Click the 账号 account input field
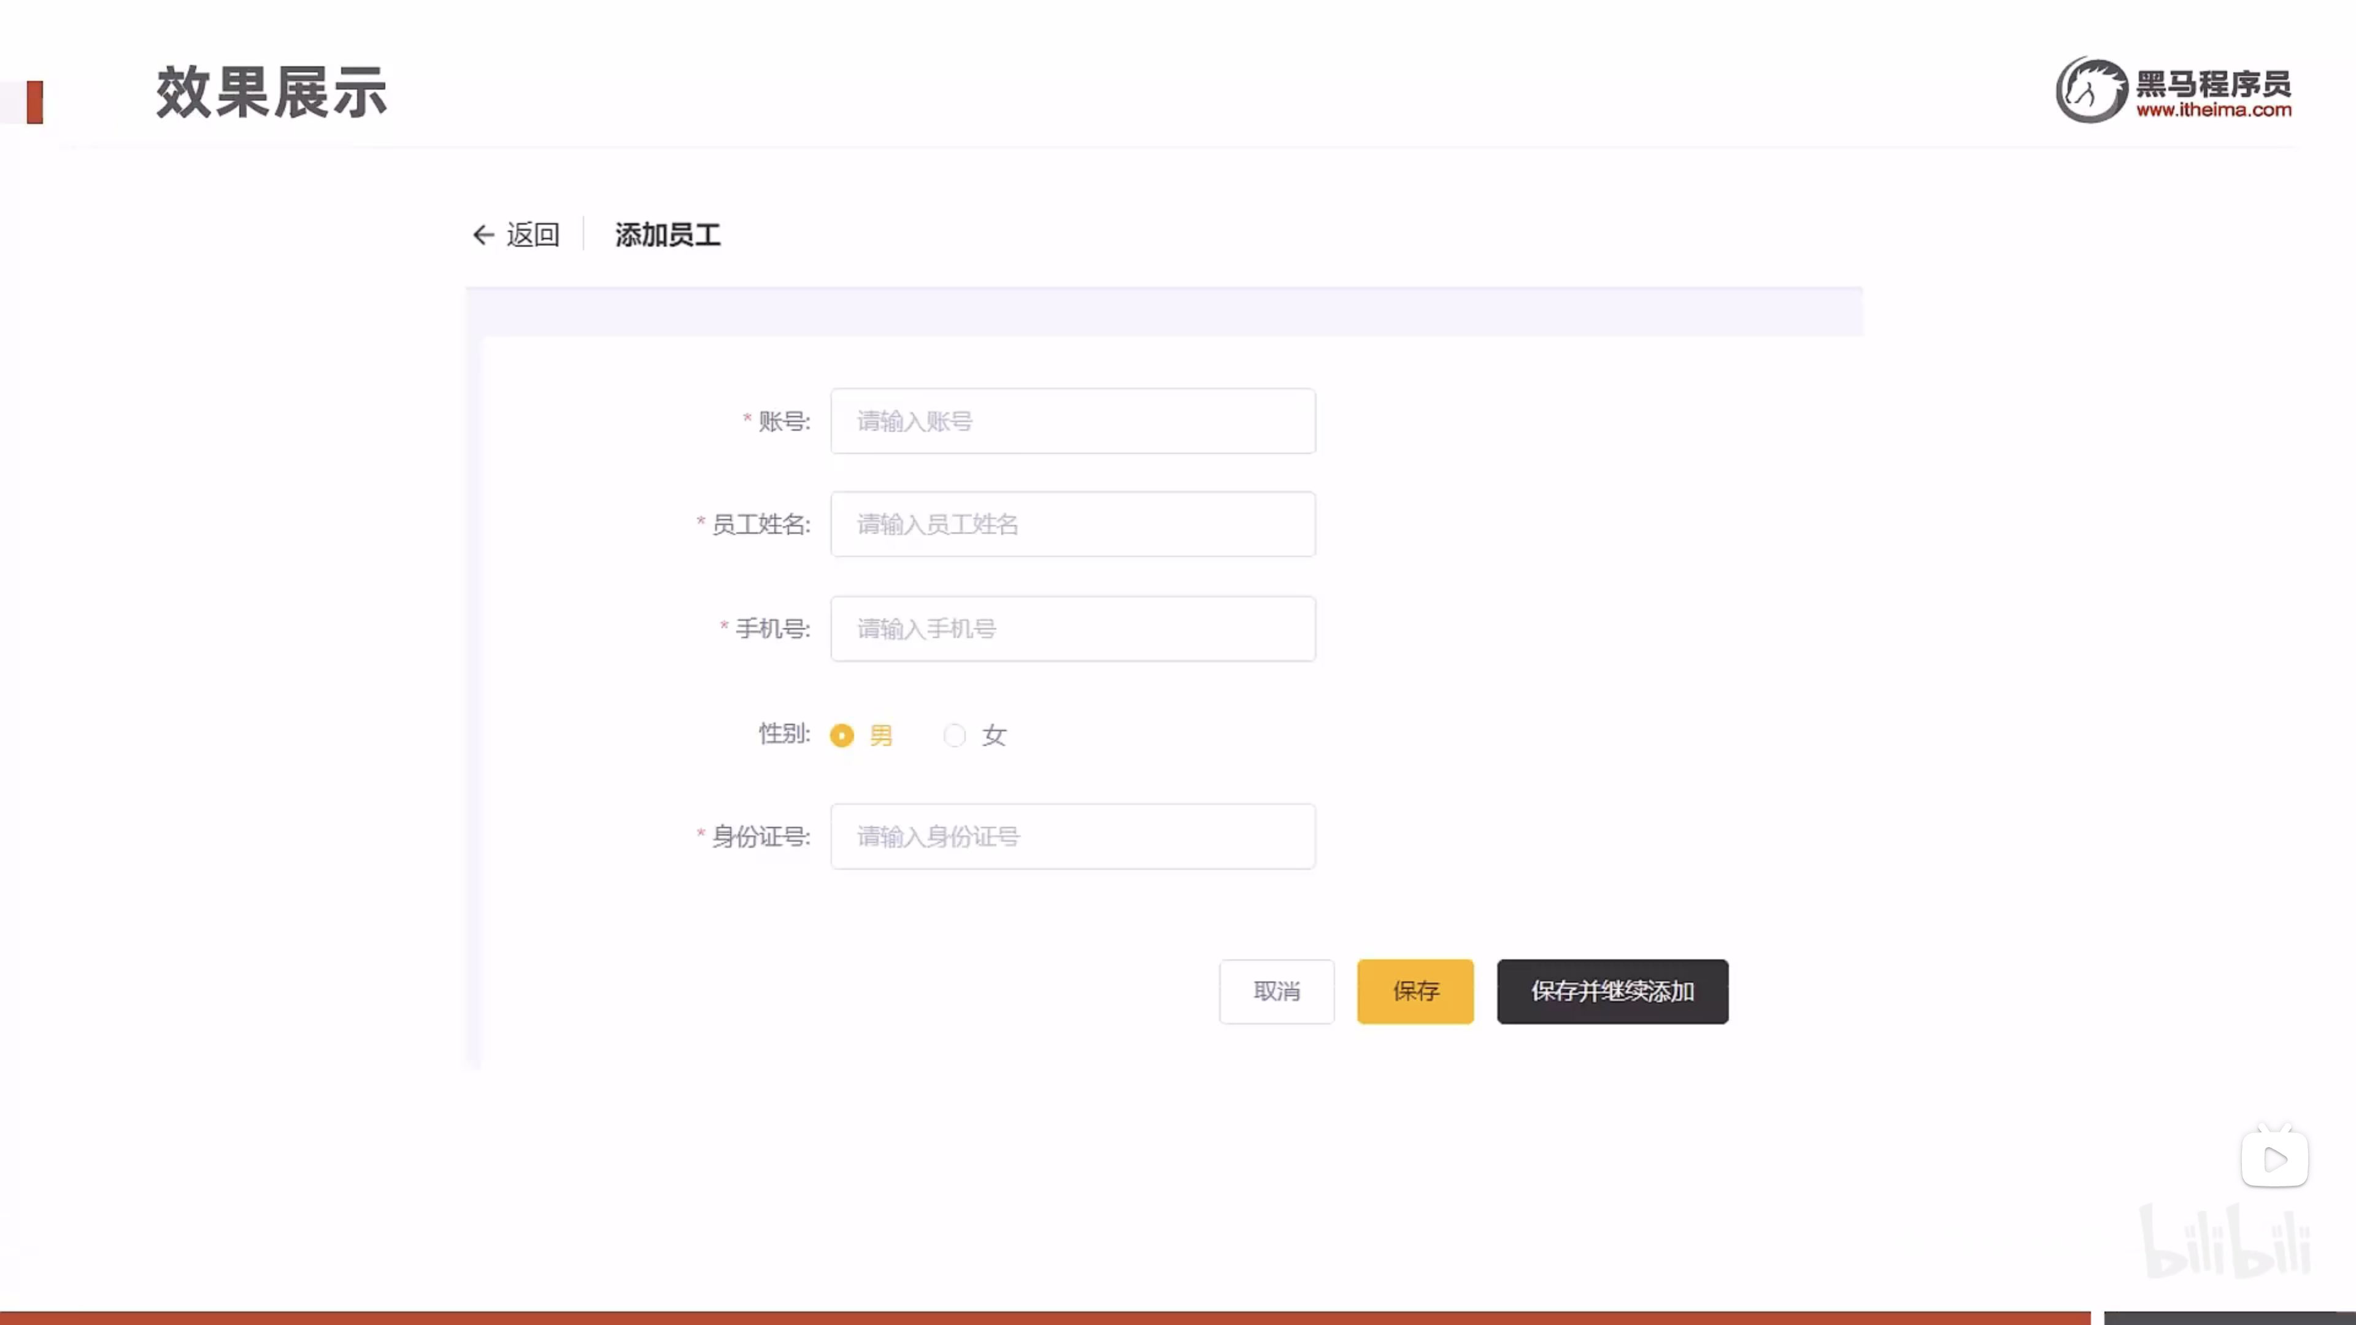The height and width of the screenshot is (1325, 2356). pyautogui.click(x=1072, y=421)
